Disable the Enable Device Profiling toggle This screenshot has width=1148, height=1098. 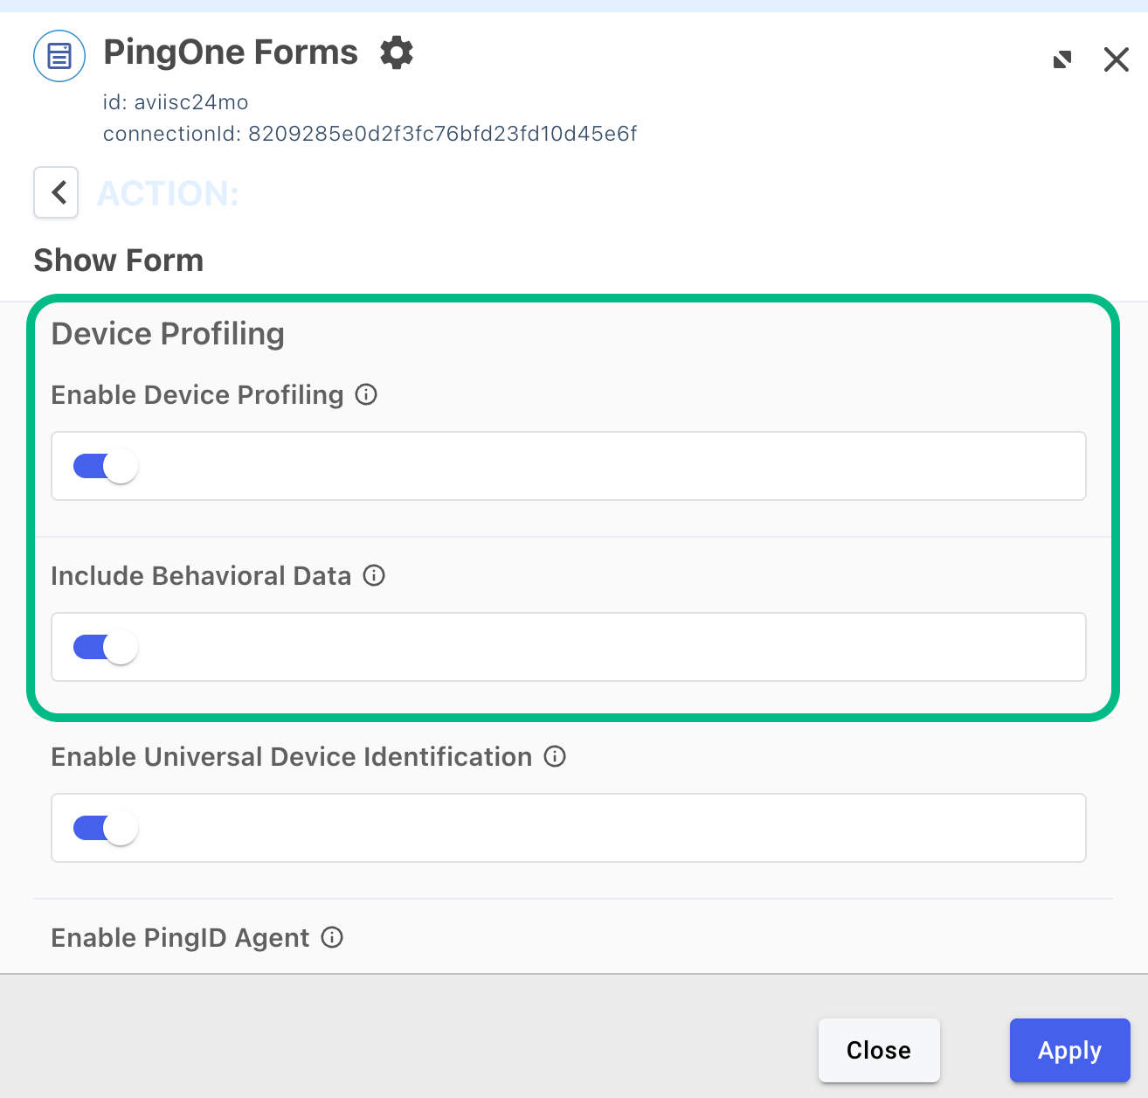coord(102,465)
